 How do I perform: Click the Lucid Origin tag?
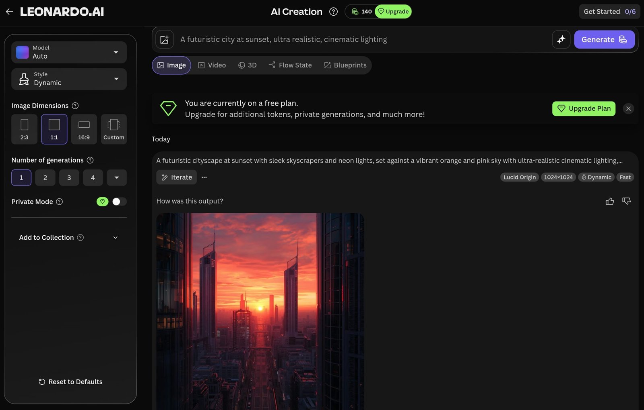tap(520, 177)
